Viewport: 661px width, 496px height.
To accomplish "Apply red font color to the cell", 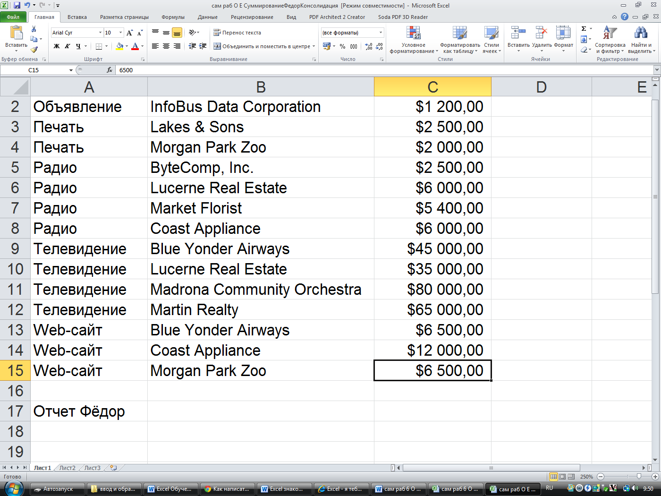I will coord(135,46).
